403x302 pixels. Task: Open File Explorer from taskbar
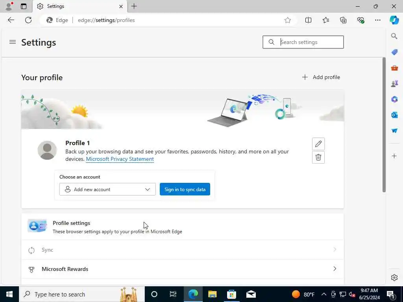tap(212, 294)
